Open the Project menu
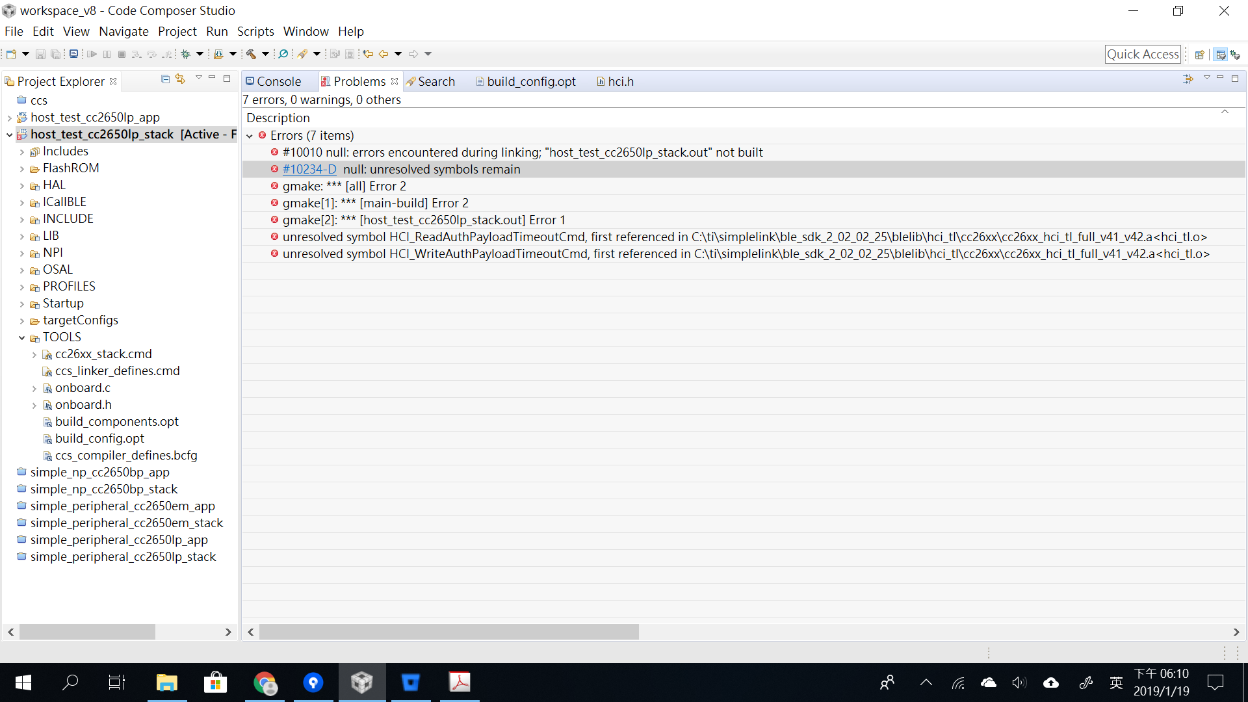The width and height of the screenshot is (1248, 702). tap(177, 31)
